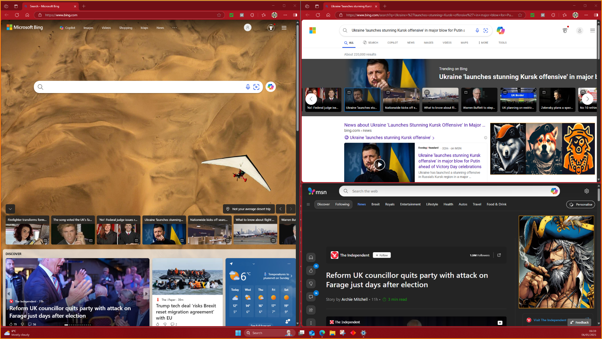Open MSN hamburger navigation menu
The image size is (602, 339).
pyautogui.click(x=308, y=204)
